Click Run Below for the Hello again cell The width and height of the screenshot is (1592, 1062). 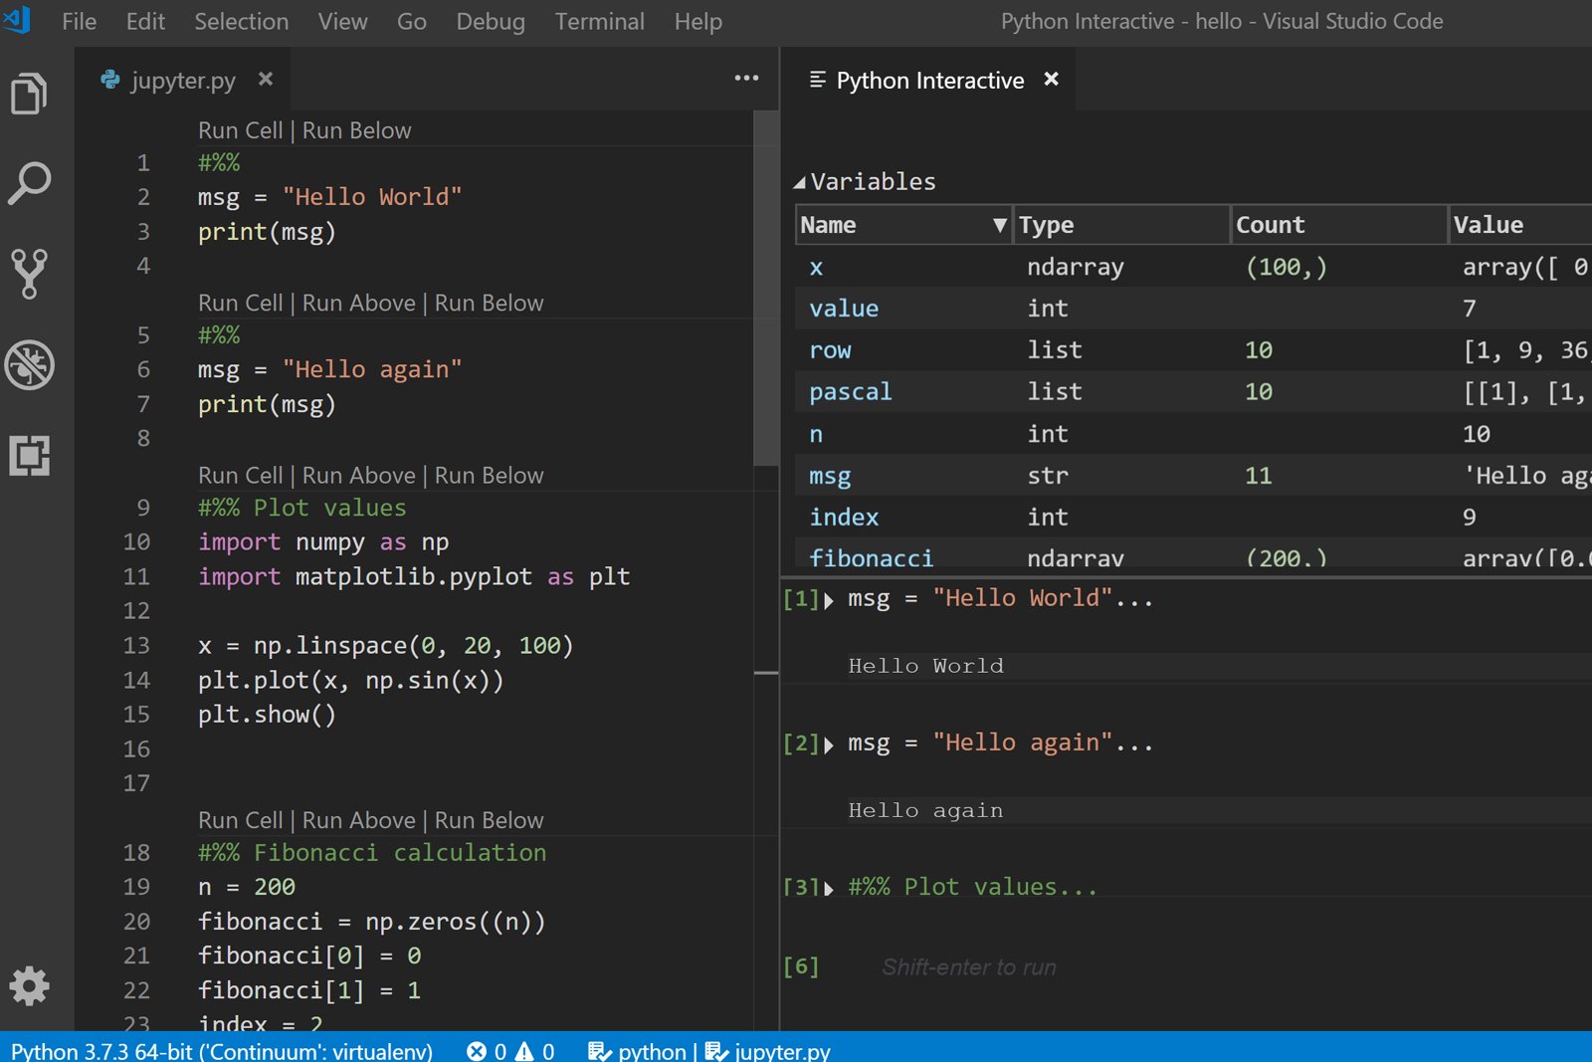tap(489, 303)
